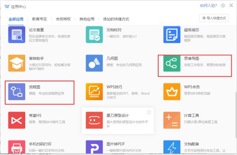237x155 pixels.
Task: Click the 超级简历 title text
Action: [192, 30]
